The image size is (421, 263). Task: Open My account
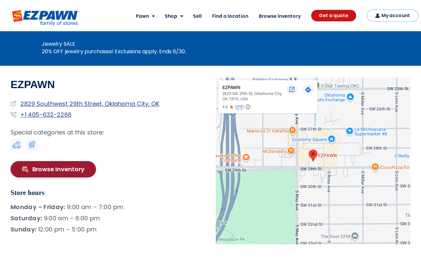pos(393,16)
